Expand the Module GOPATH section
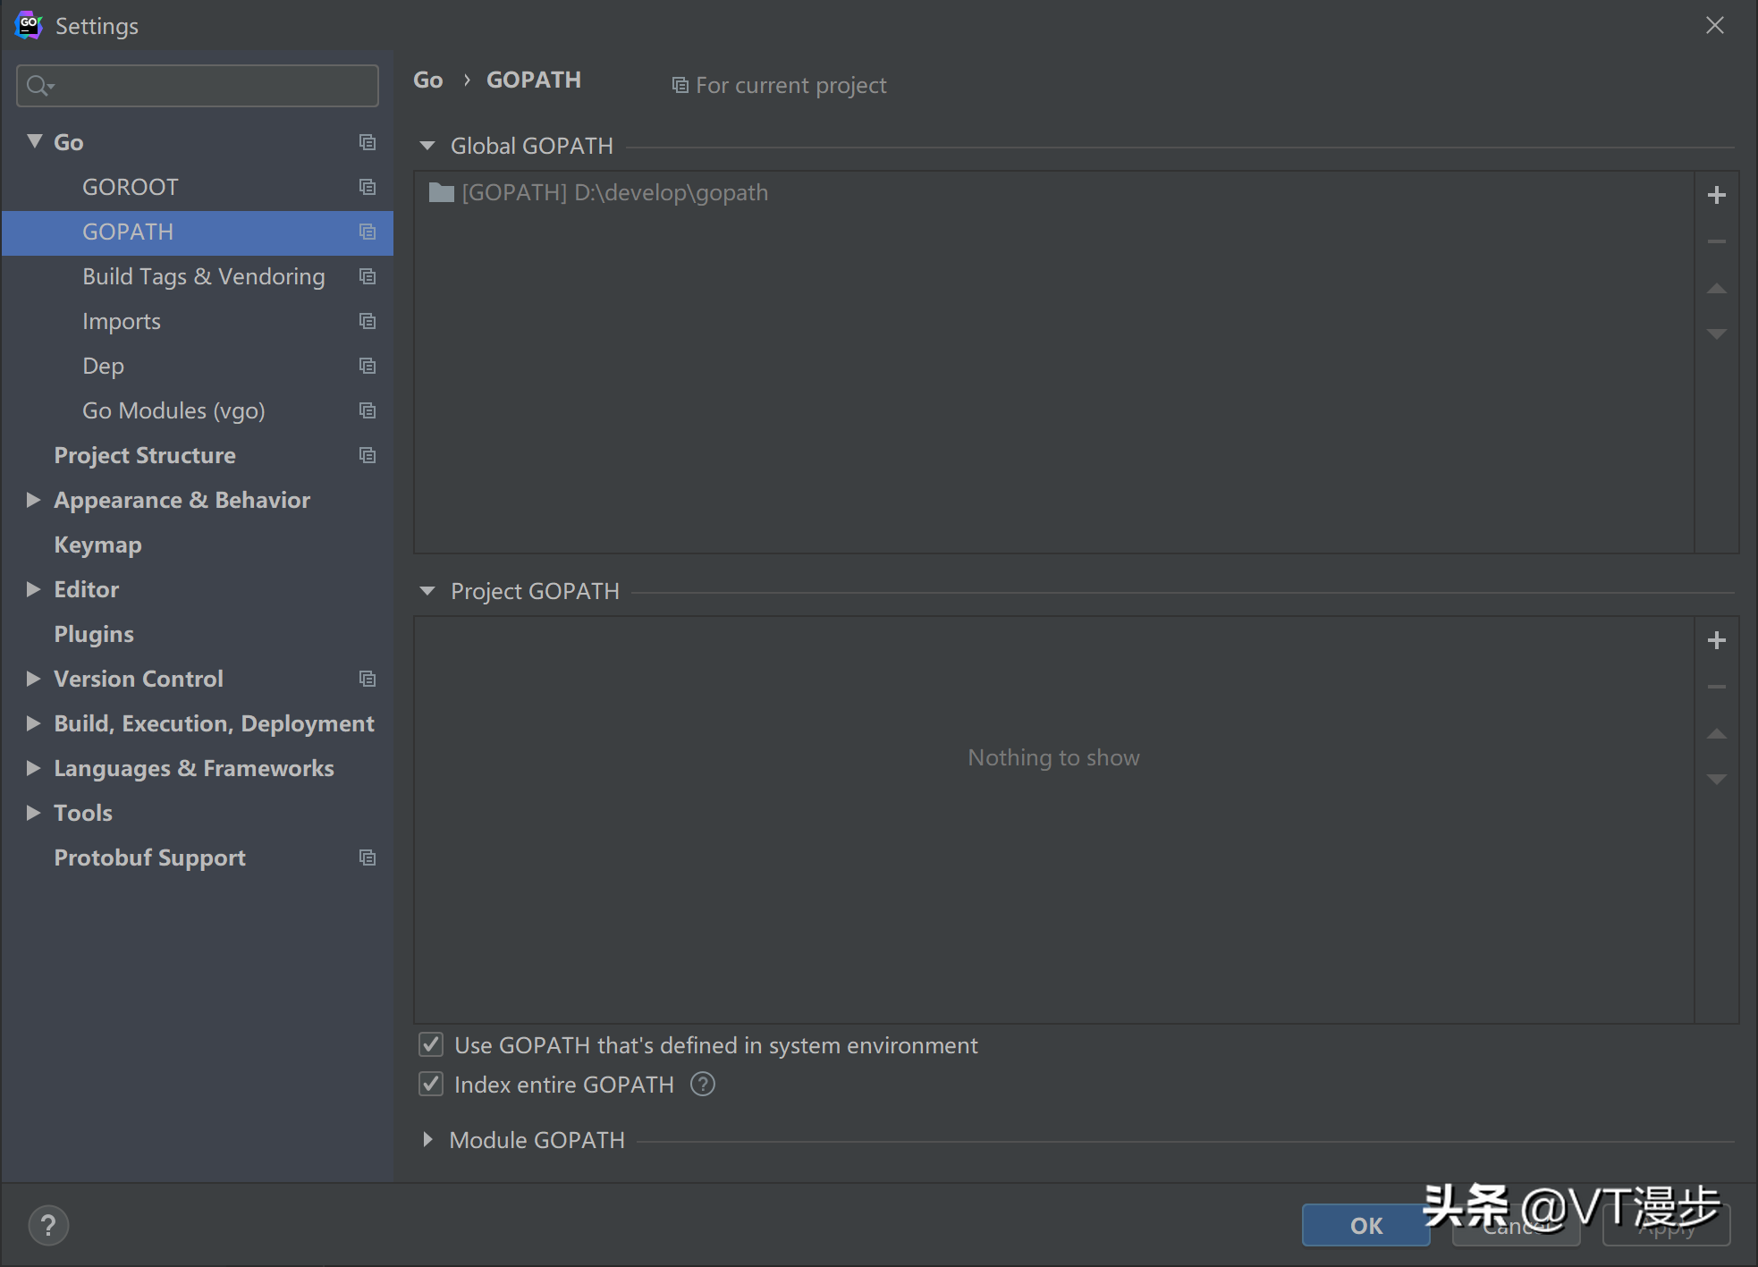The image size is (1758, 1267). (x=428, y=1138)
